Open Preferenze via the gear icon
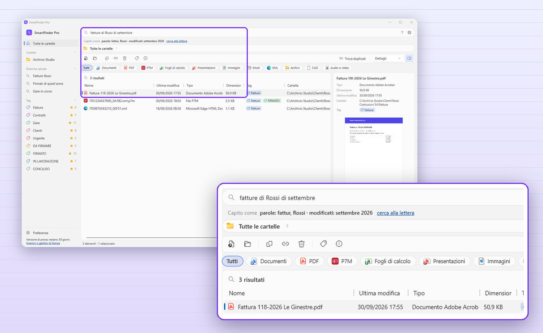 [28, 233]
